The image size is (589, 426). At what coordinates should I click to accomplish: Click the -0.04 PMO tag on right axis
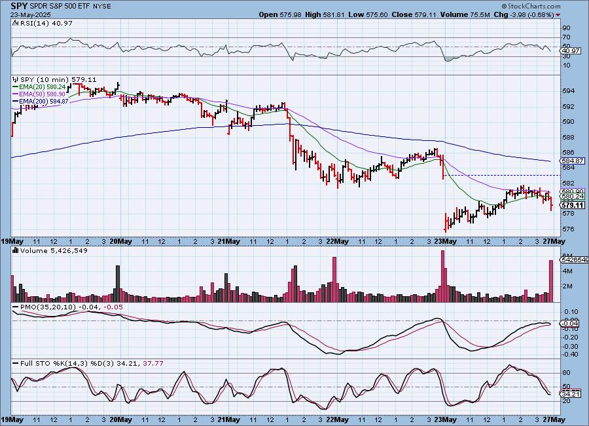coord(571,323)
